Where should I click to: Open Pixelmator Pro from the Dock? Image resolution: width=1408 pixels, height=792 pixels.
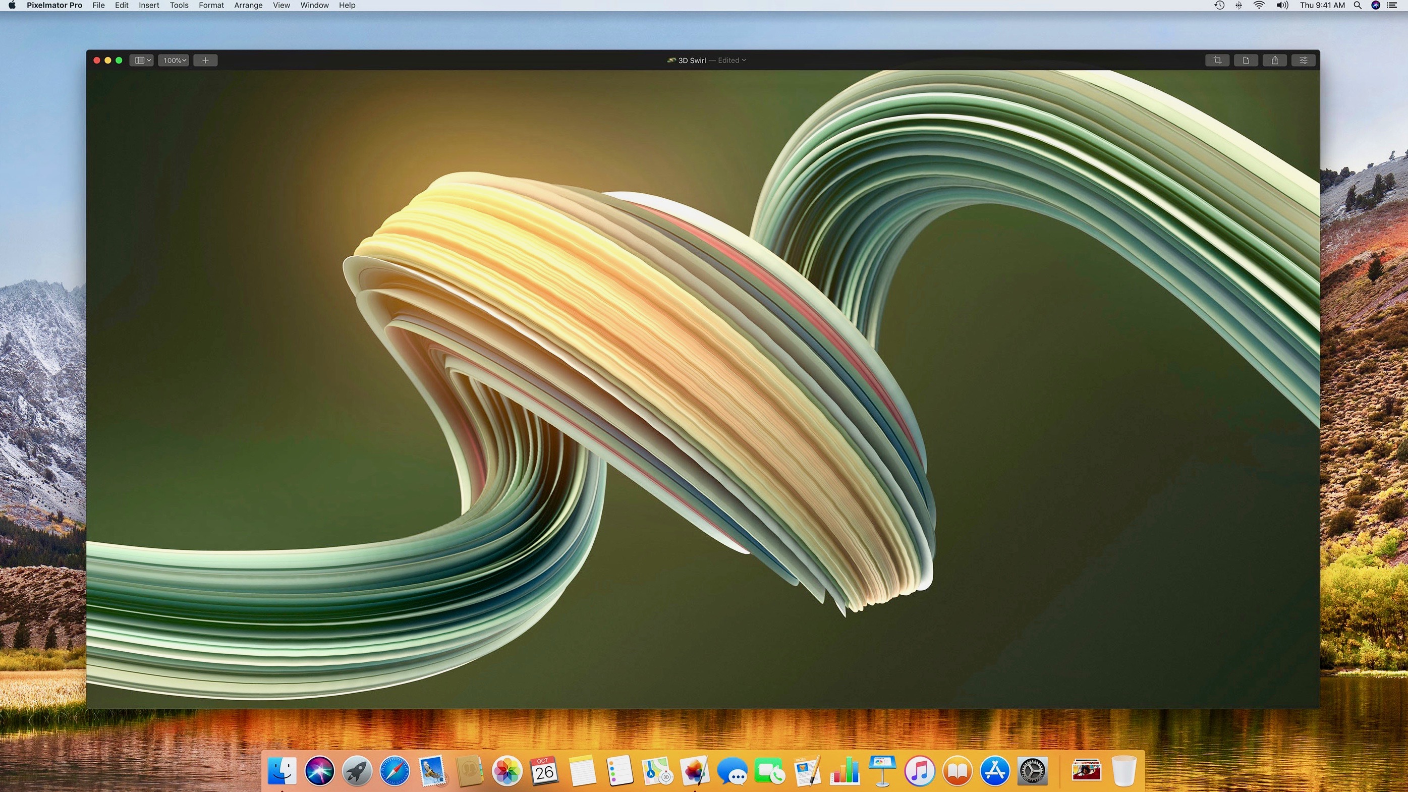point(694,771)
